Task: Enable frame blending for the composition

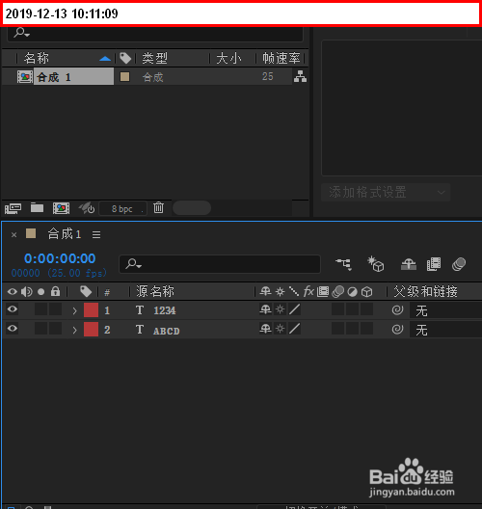Action: tap(434, 264)
